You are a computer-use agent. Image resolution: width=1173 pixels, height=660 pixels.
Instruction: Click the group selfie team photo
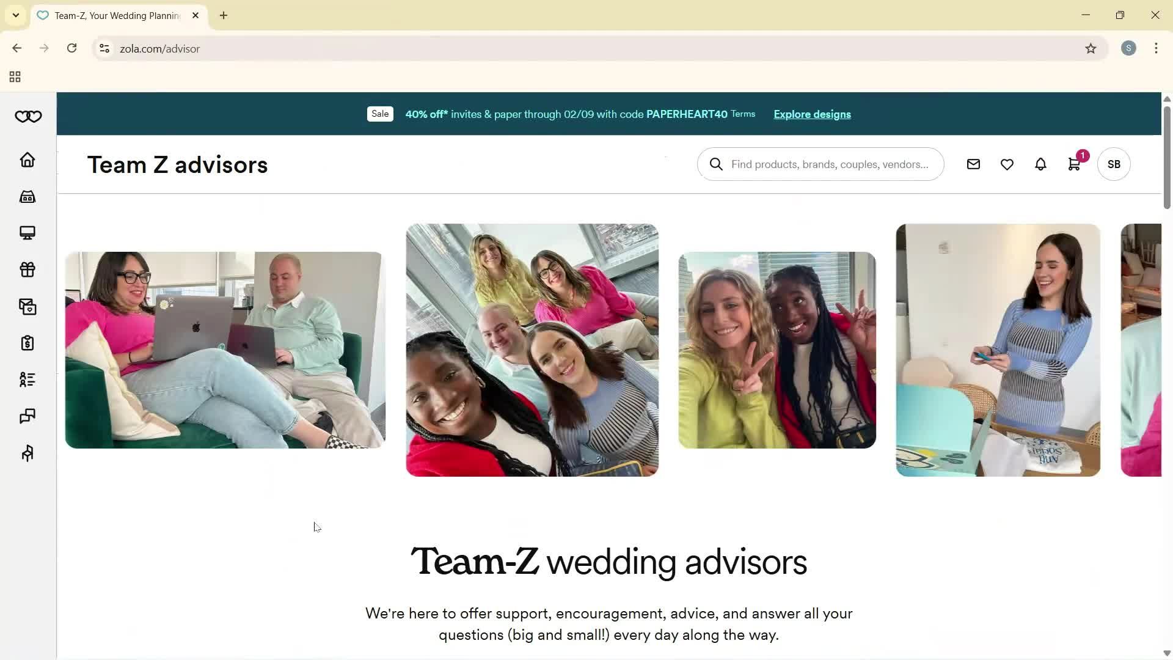(x=532, y=350)
